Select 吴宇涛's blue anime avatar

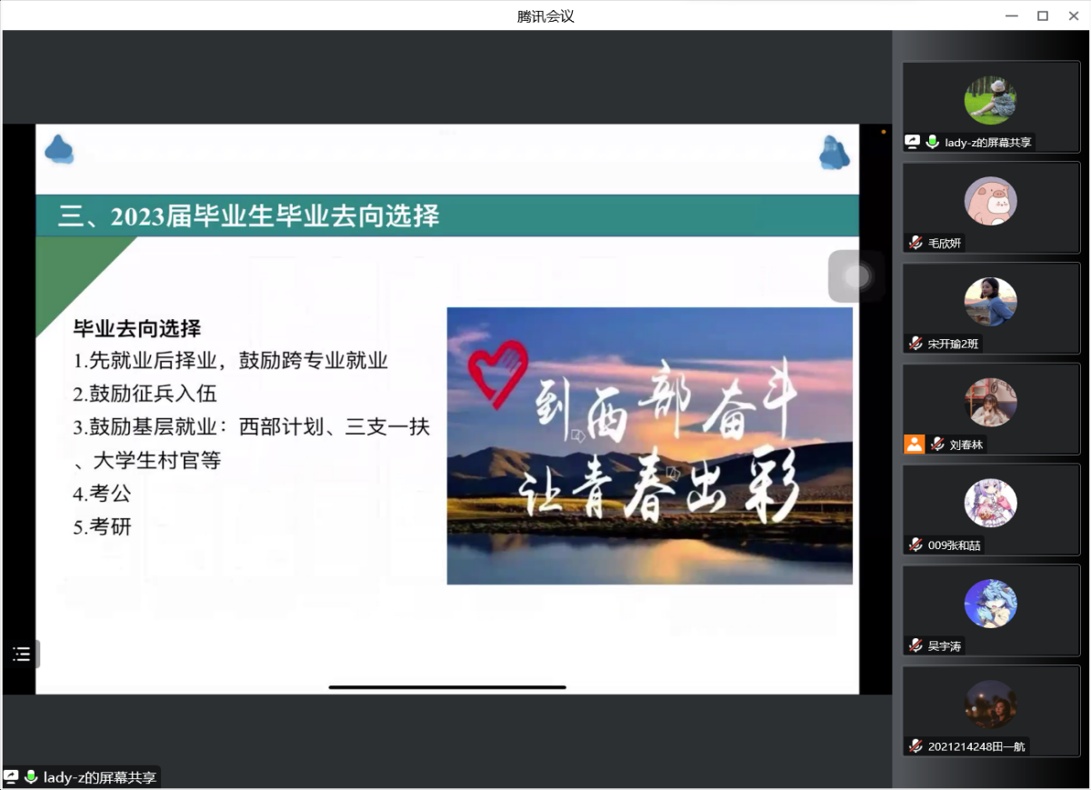(990, 604)
